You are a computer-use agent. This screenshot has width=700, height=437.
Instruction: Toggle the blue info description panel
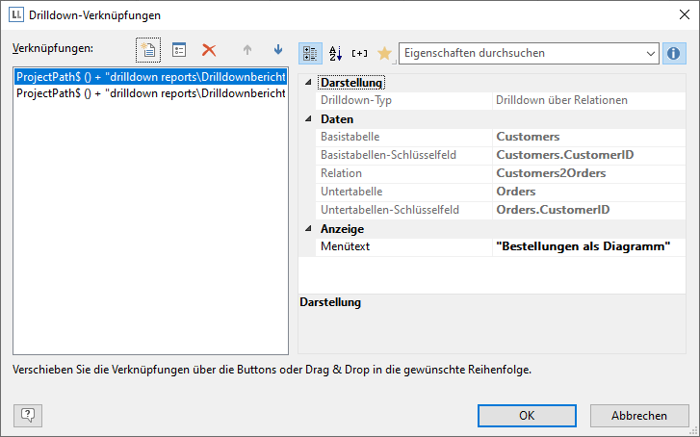click(x=674, y=53)
